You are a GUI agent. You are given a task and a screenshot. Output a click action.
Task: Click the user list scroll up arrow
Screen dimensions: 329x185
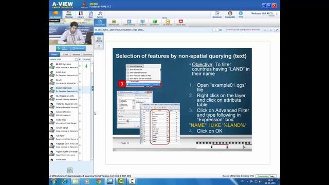click(92, 64)
